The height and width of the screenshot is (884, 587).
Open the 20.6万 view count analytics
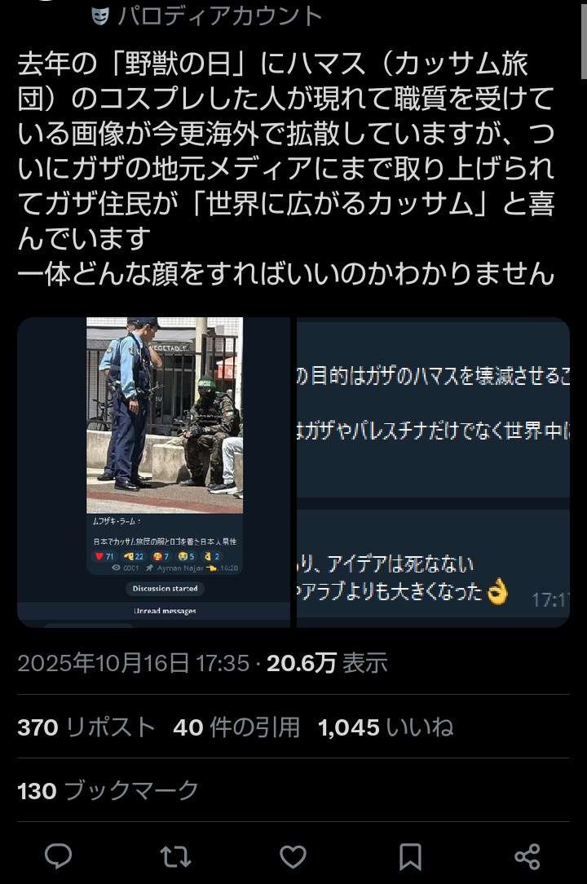pyautogui.click(x=327, y=663)
